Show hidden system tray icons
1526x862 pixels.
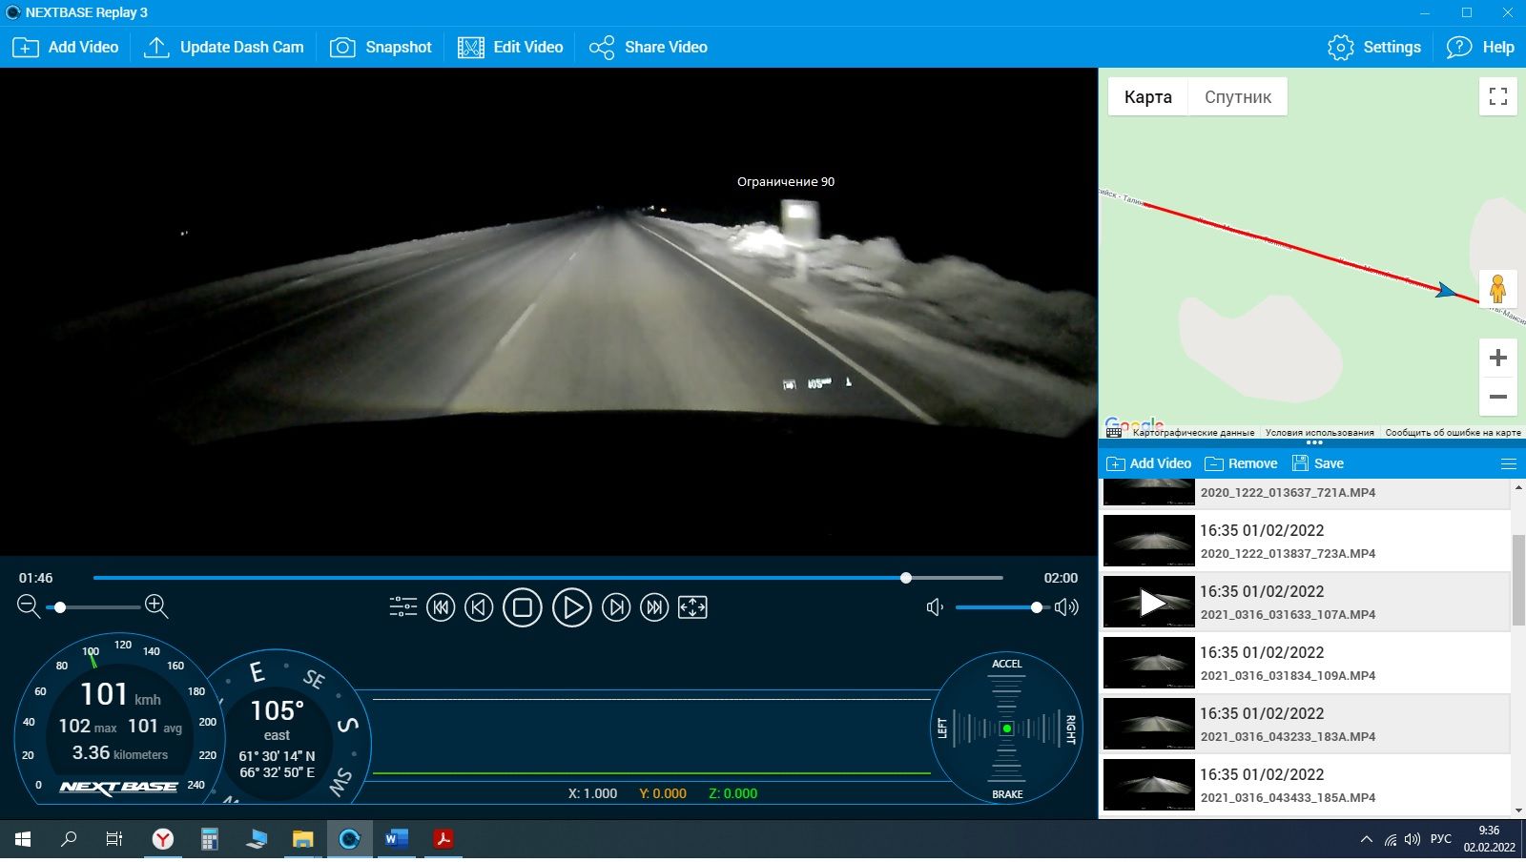[1366, 839]
